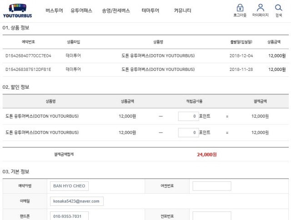This screenshot has width=291, height=220.
Task: Click the 12,000원 price in the 2018-12-04 row
Action: [277, 55]
